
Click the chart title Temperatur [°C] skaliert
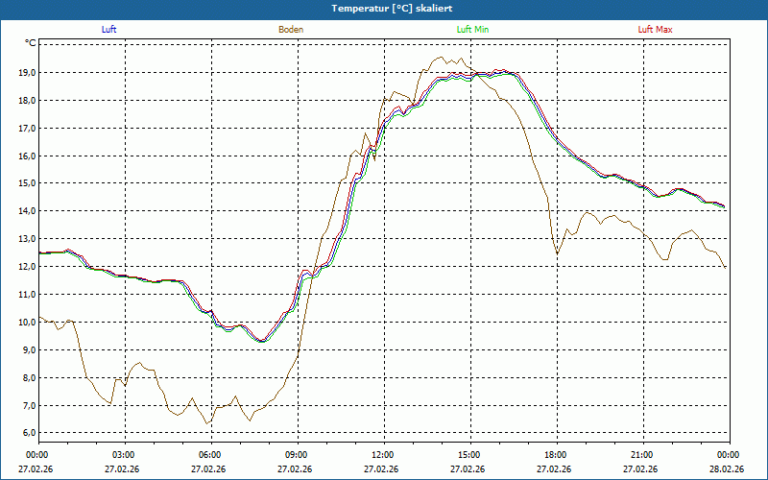pyautogui.click(x=384, y=8)
